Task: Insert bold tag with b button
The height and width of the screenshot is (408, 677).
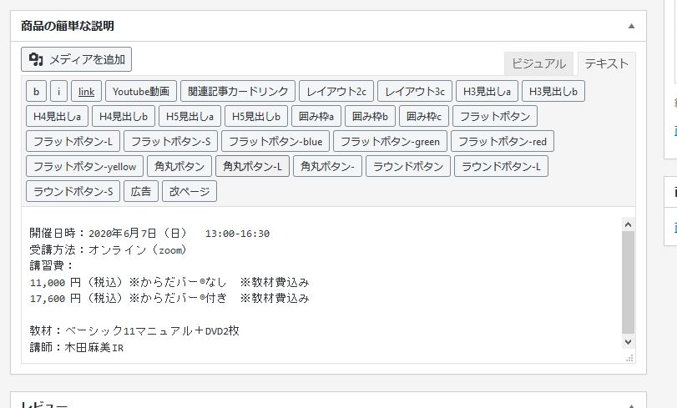Action: point(36,92)
